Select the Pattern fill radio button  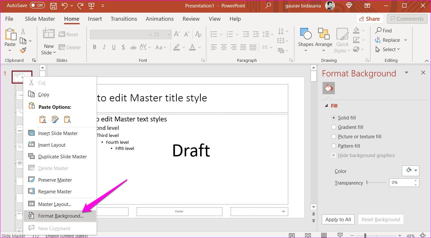(x=334, y=146)
